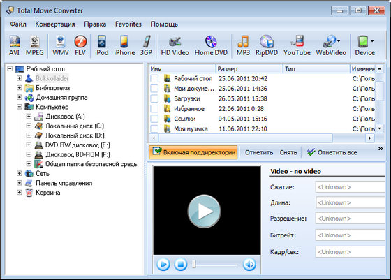Select the 3GP phone format icon
The width and height of the screenshot is (391, 280).
point(146,45)
